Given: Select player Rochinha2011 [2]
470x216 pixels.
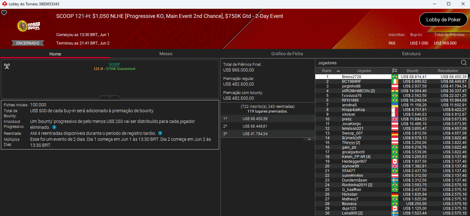Looking at the screenshot, I should pyautogui.click(x=357, y=185).
